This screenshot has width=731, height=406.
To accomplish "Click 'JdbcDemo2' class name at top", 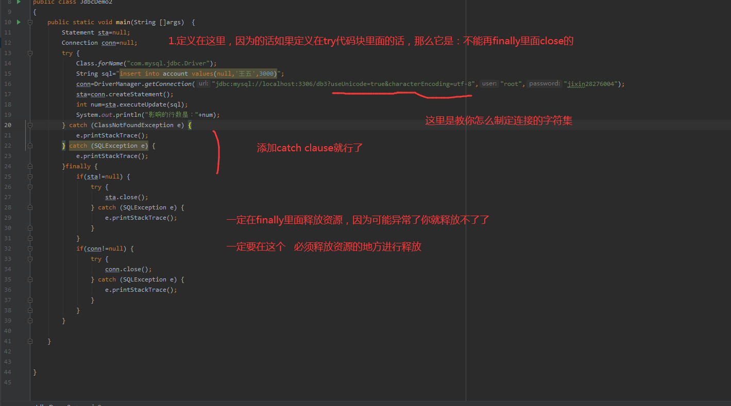I will click(96, 2).
